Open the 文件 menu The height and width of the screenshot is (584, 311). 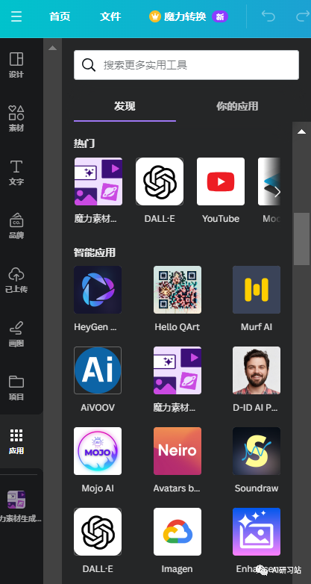click(110, 16)
